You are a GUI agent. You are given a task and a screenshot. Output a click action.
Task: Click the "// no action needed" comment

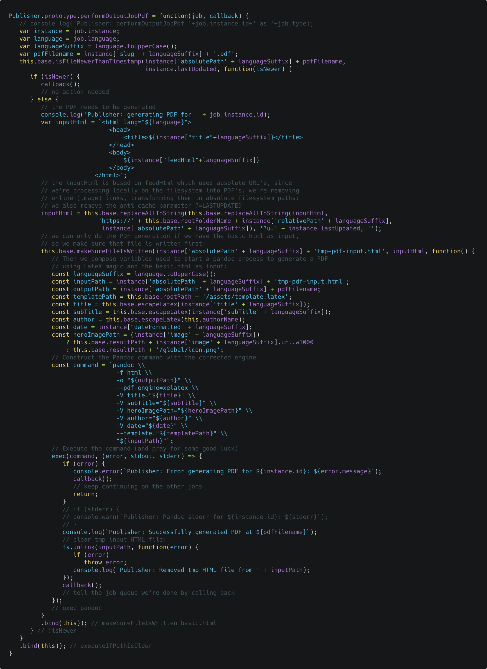[75, 92]
